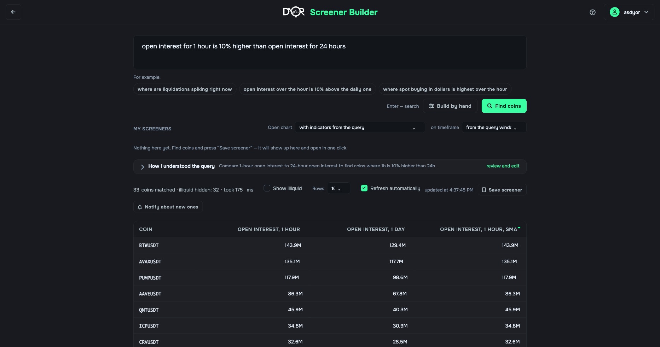Image resolution: width=660 pixels, height=347 pixels.
Task: Open the 'from the query window' timeframe dropdown
Action: (494, 128)
